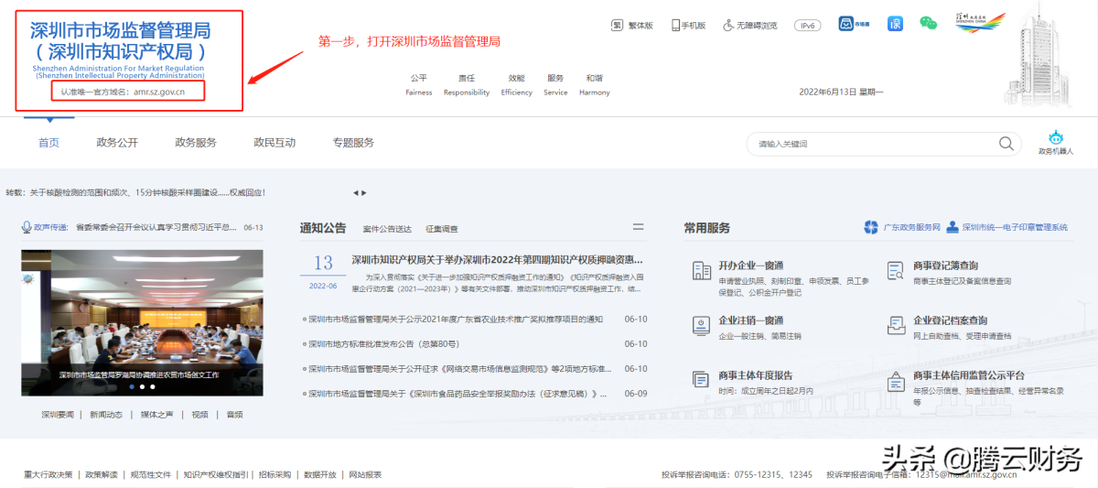Expand the 通知公告 list menu icon

(x=638, y=227)
